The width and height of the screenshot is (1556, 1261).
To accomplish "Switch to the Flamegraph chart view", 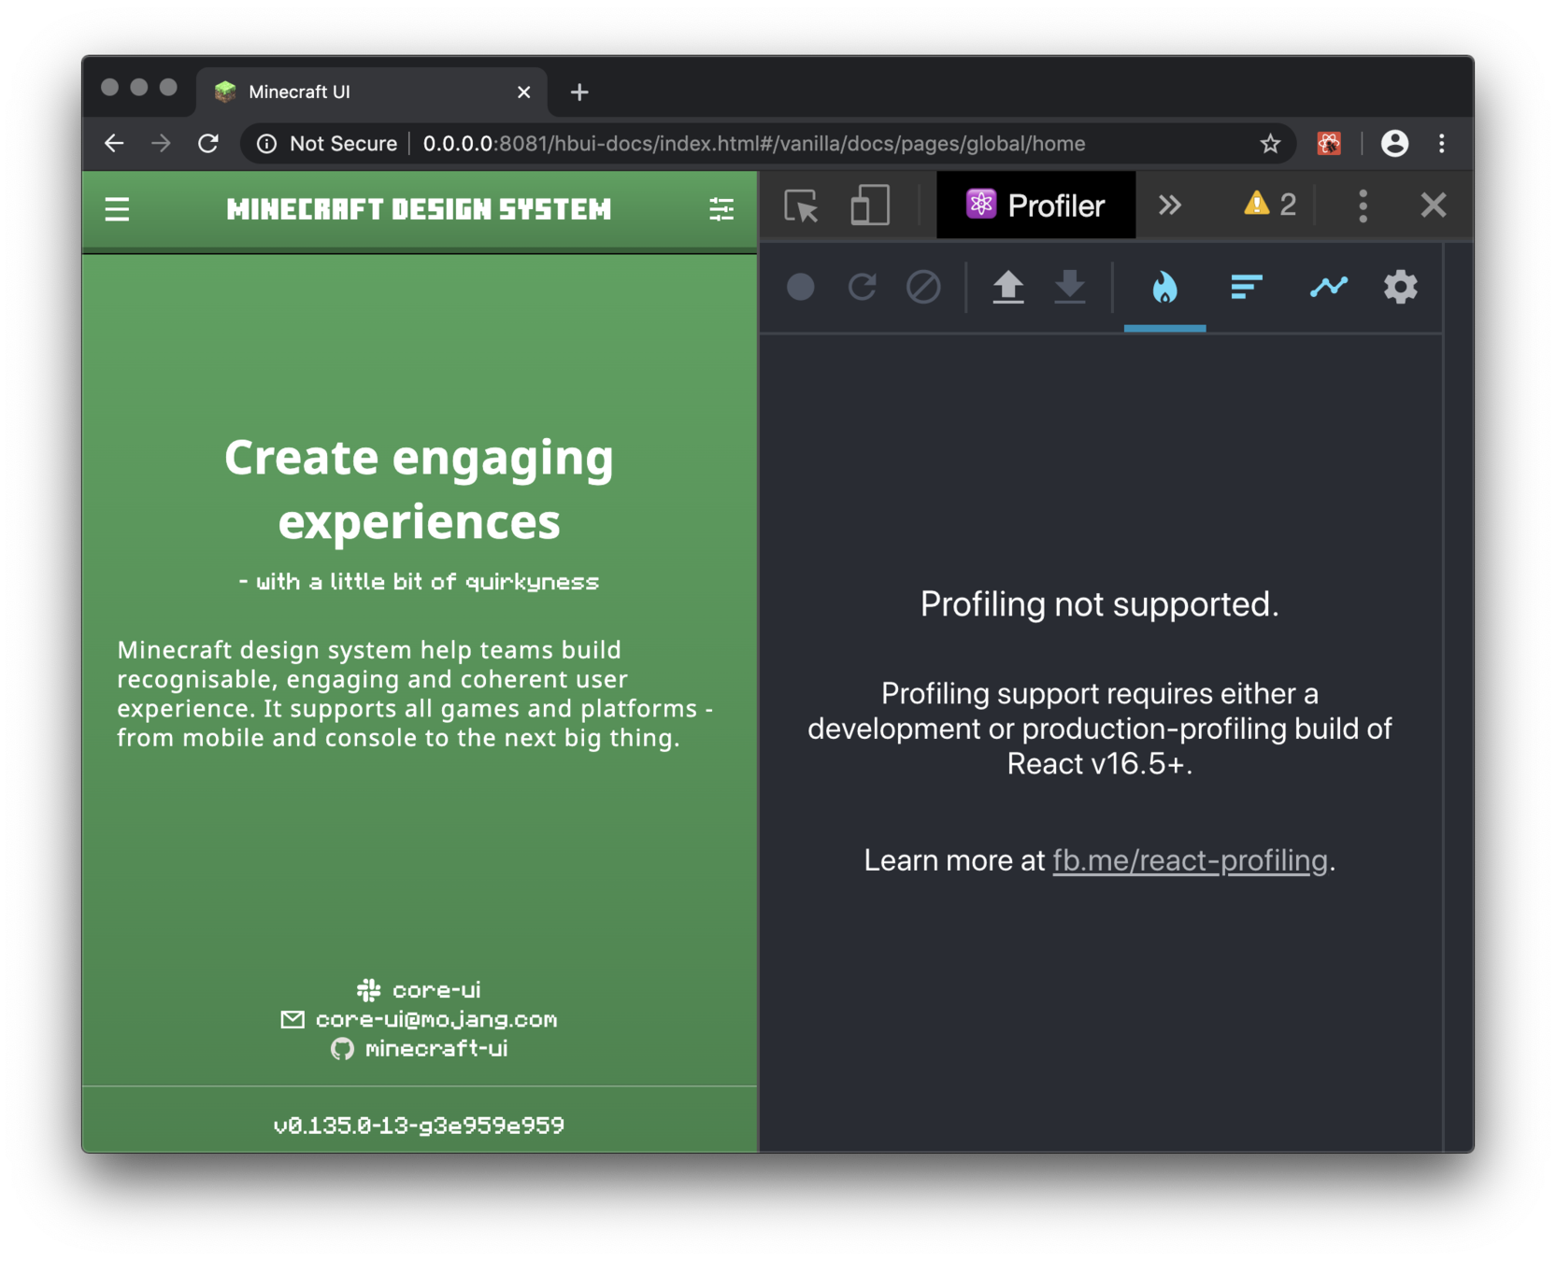I will tap(1164, 287).
